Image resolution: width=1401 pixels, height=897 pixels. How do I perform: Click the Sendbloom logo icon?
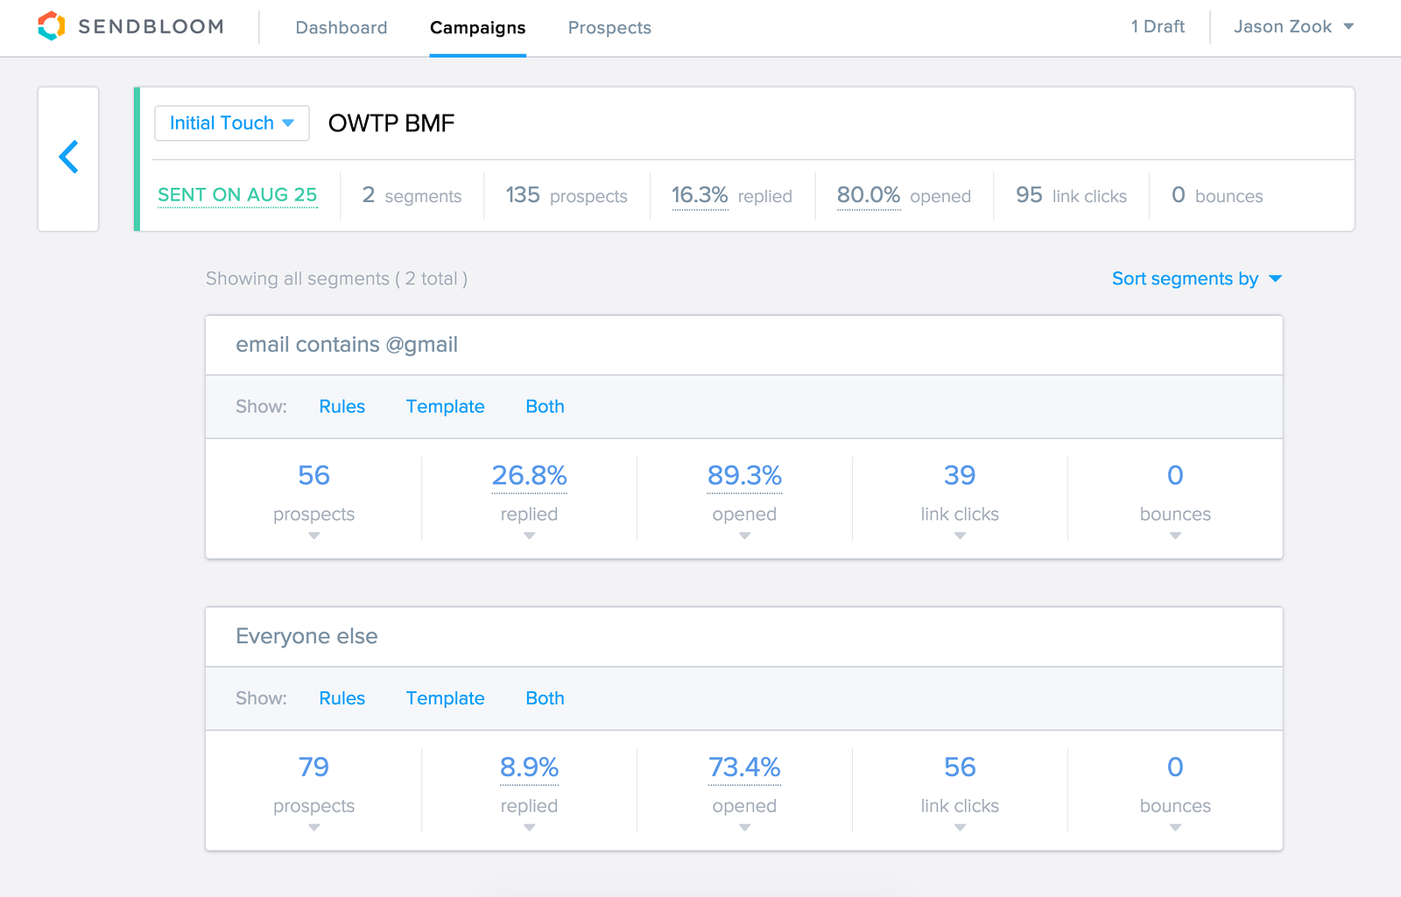(x=52, y=26)
